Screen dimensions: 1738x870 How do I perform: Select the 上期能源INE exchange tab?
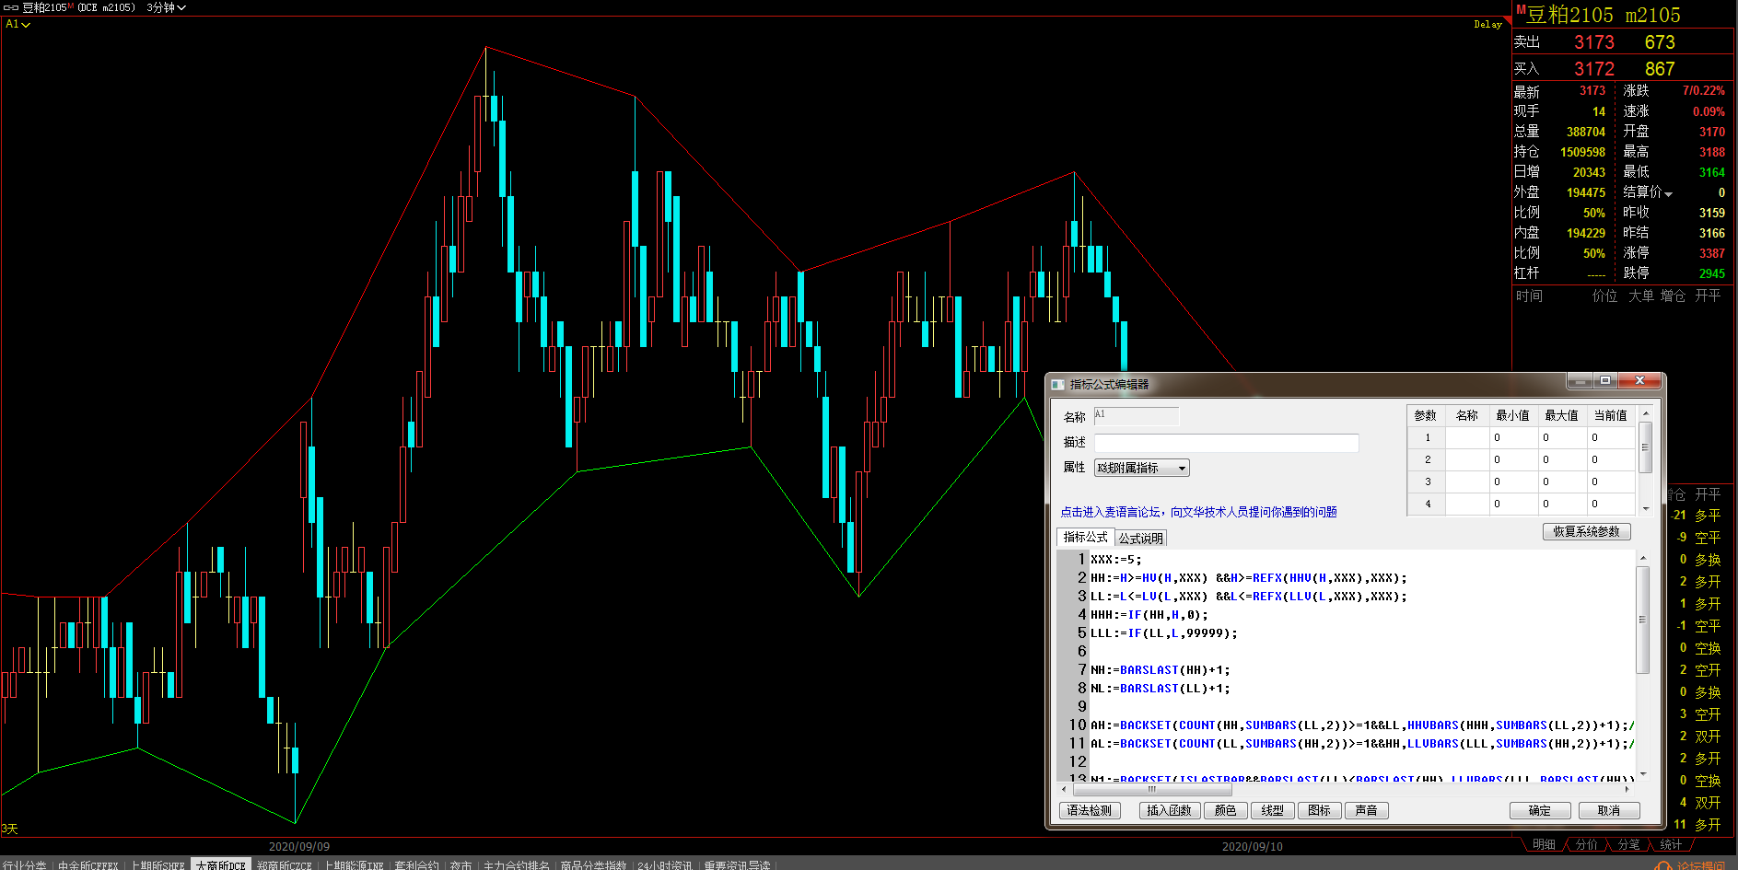click(x=354, y=865)
